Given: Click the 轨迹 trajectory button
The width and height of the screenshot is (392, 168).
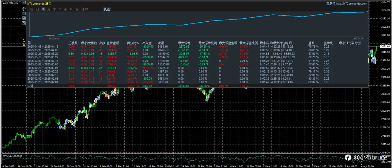Looking at the screenshot, I should tap(107, 9).
